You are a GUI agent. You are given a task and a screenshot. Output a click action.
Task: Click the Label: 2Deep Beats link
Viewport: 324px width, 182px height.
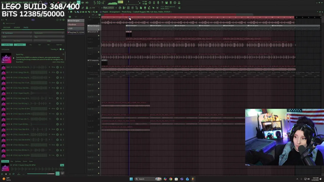tap(58, 62)
